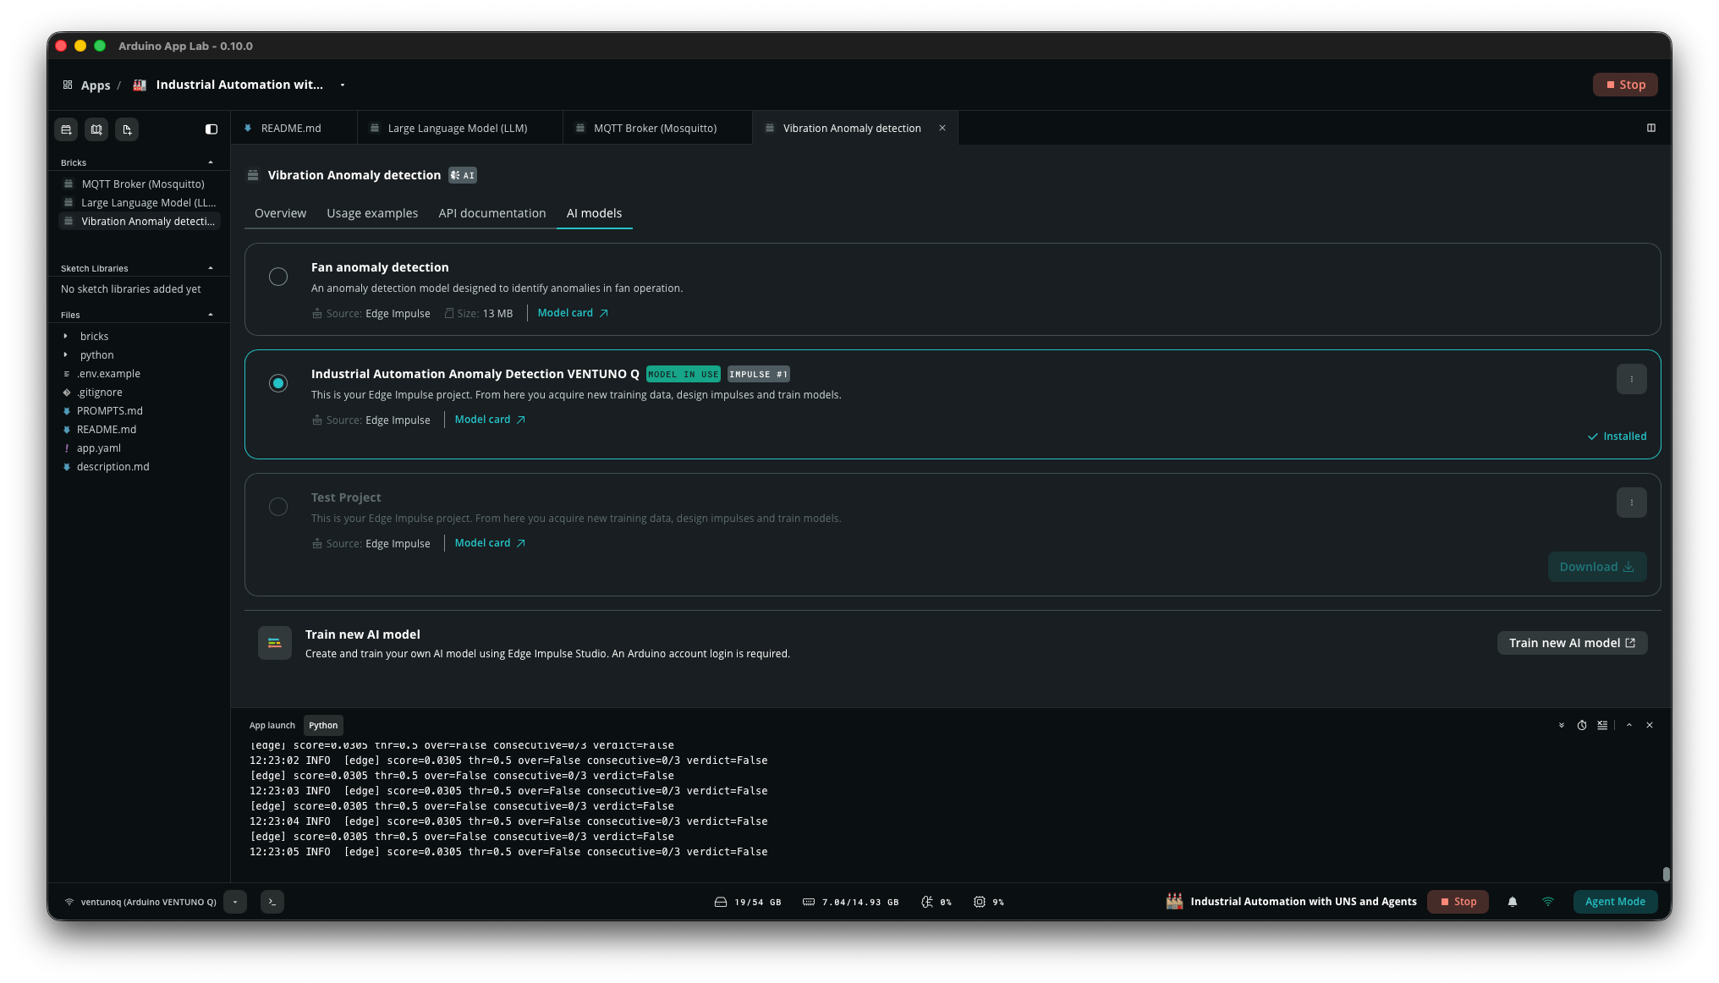Screen dimensions: 1719x983
Task: Toggle timestamps clock icon in console
Action: [x=1582, y=725]
